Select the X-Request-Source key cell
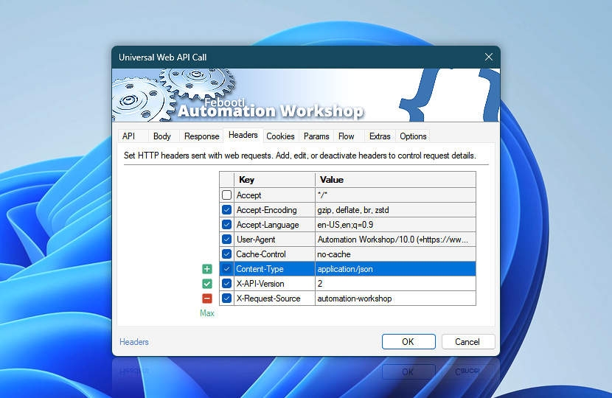Screen dimensions: 612x398 click(274, 298)
